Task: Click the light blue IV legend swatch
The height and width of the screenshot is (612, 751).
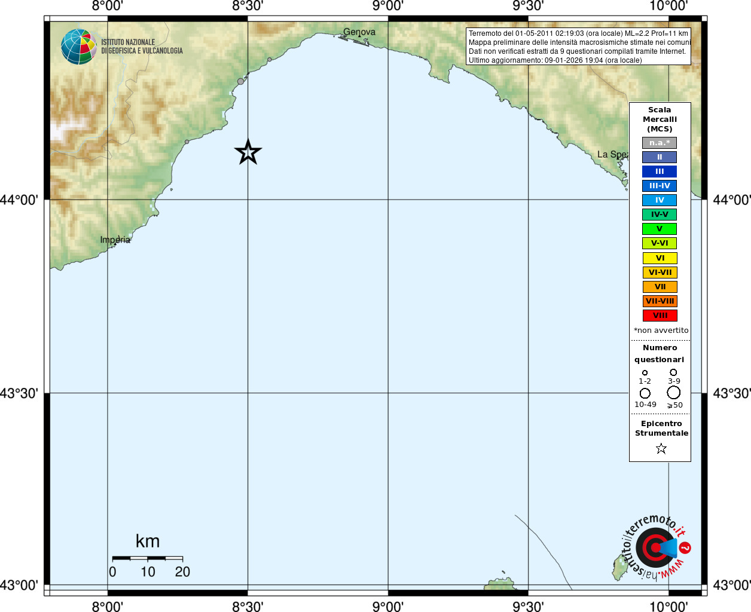Action: tap(660, 200)
